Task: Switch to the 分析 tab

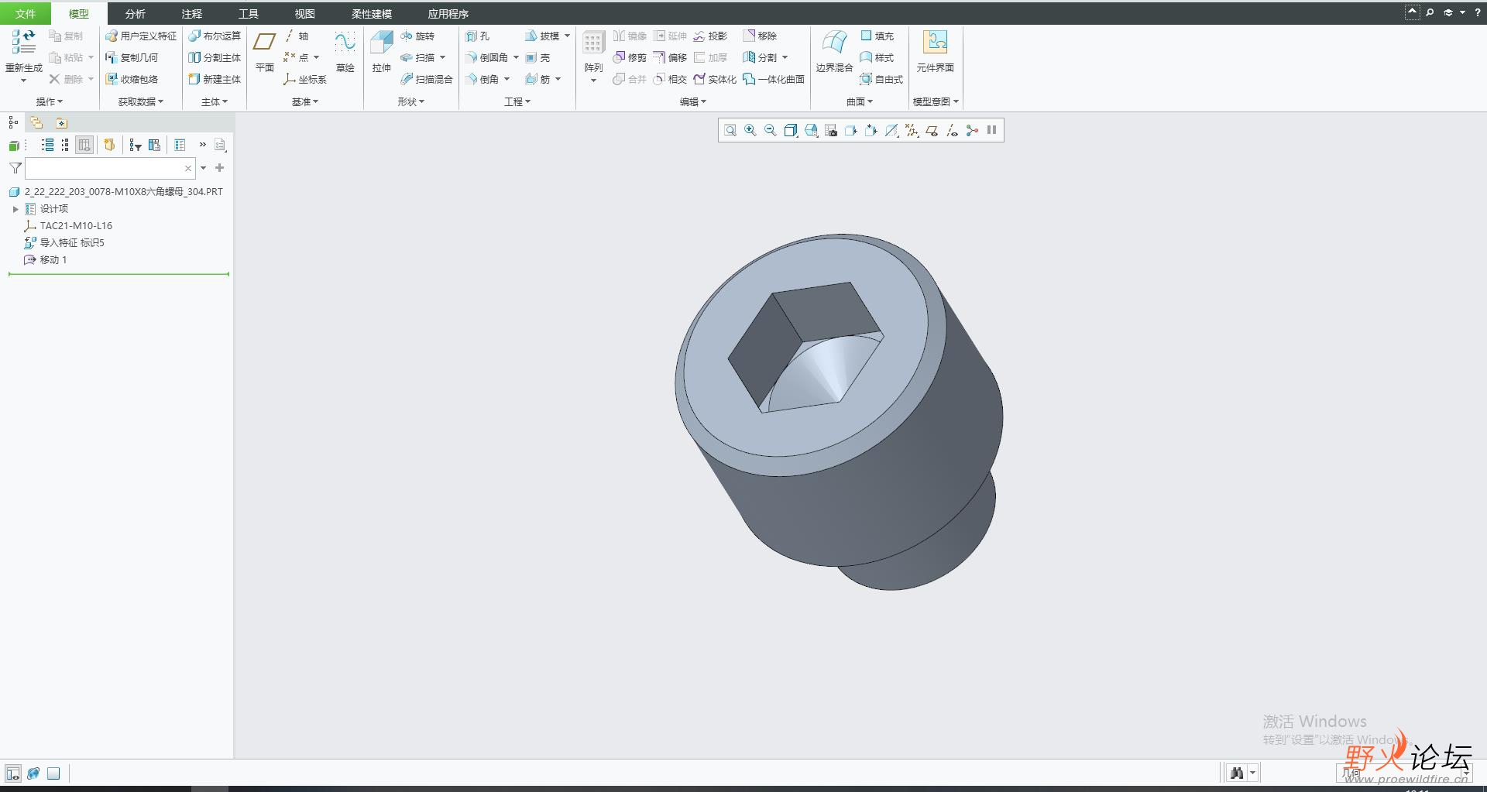Action: pyautogui.click(x=135, y=13)
